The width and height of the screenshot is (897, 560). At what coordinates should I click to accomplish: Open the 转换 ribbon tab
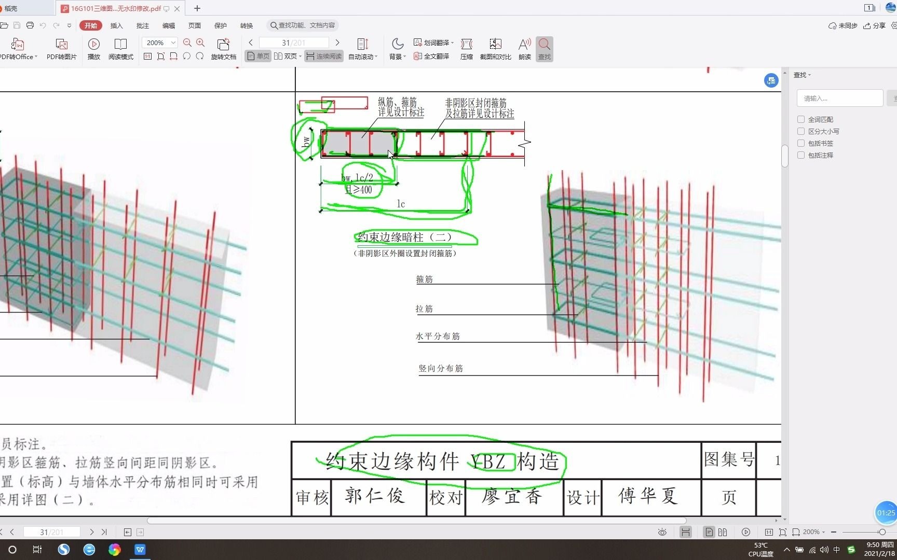247,25
